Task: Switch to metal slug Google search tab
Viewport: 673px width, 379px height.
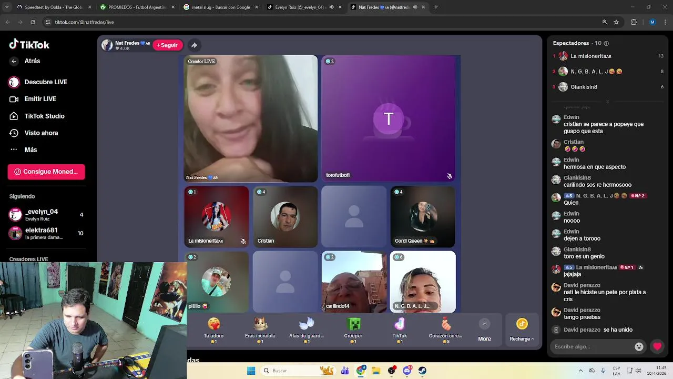Action: pyautogui.click(x=220, y=7)
